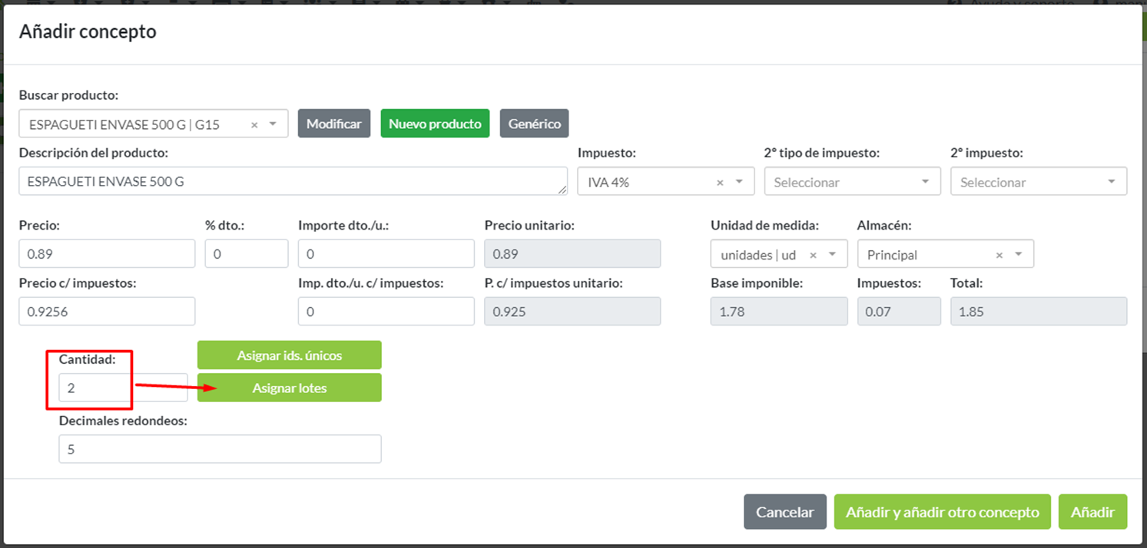Clear the Principal warehouse selection

999,255
